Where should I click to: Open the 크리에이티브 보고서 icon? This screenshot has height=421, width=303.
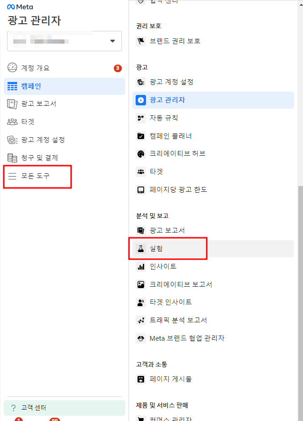tap(140, 284)
